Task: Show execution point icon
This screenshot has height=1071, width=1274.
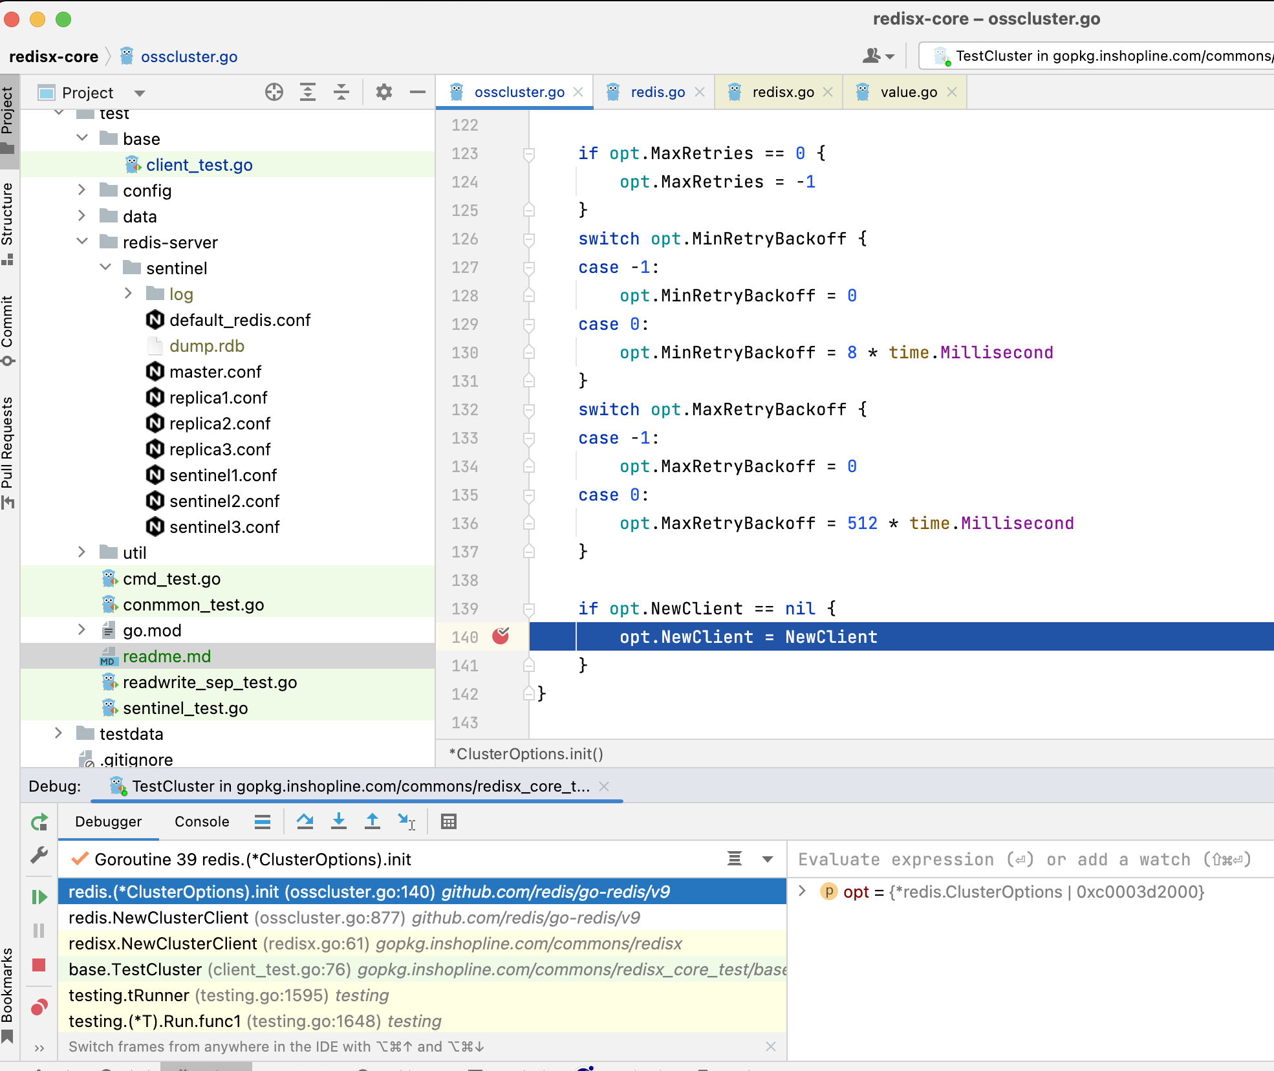Action: pos(263,822)
